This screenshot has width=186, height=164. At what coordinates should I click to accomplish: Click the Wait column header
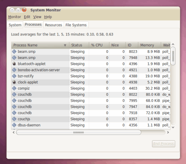tap(166, 45)
